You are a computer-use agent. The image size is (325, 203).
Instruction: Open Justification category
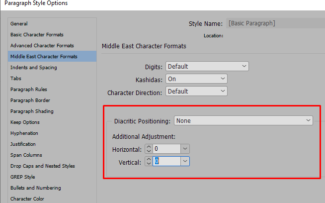point(52,144)
